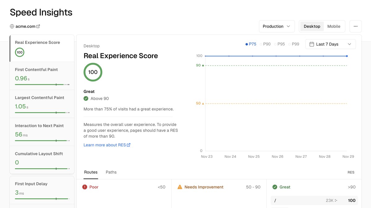Image resolution: width=371 pixels, height=208 pixels.
Task: Select the First Input Delay metric card
Action: [42, 190]
